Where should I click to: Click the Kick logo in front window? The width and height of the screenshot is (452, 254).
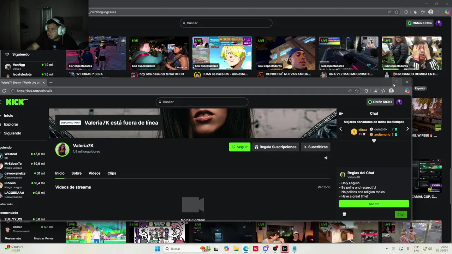pos(17,102)
